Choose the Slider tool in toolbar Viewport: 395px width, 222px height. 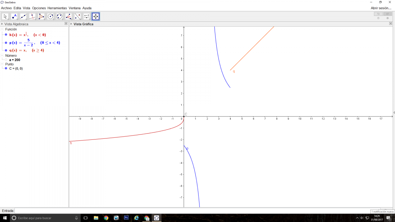tap(87, 16)
